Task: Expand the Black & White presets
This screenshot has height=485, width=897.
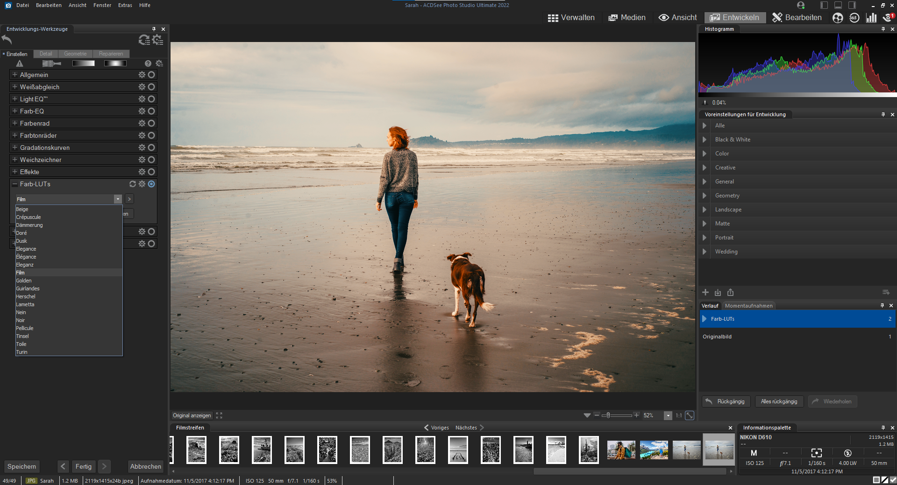Action: pyautogui.click(x=705, y=140)
